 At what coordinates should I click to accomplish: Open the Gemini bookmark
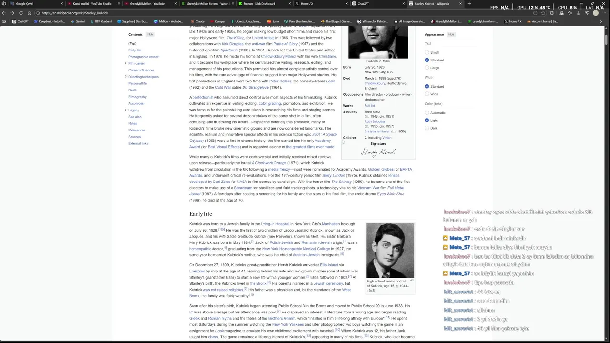[77, 21]
